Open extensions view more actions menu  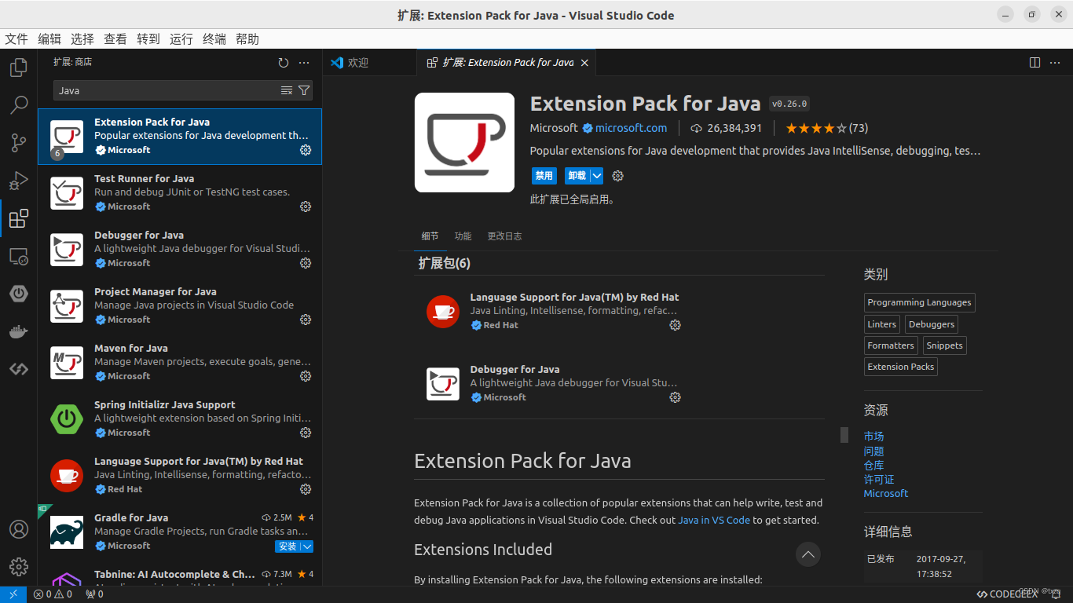coord(304,63)
